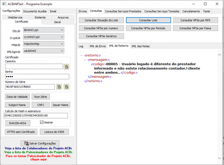This screenshot has height=165, width=224.
Task: Click the Salvar Configurações save icon
Action: pyautogui.click(x=26, y=143)
